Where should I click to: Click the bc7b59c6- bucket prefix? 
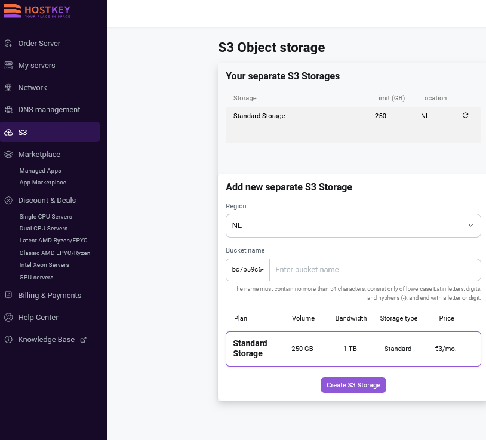248,270
